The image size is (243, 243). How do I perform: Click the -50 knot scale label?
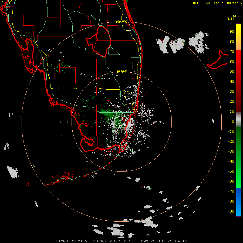pos(231,171)
